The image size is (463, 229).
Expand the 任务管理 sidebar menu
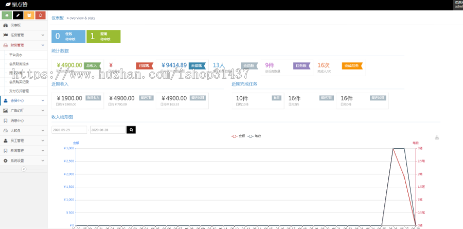[24, 35]
